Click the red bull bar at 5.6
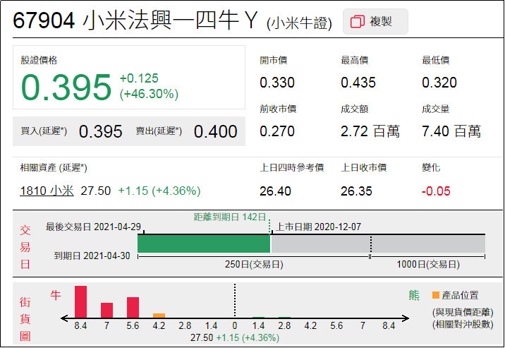Image resolution: width=505 pixels, height=348 pixels. 133,307
